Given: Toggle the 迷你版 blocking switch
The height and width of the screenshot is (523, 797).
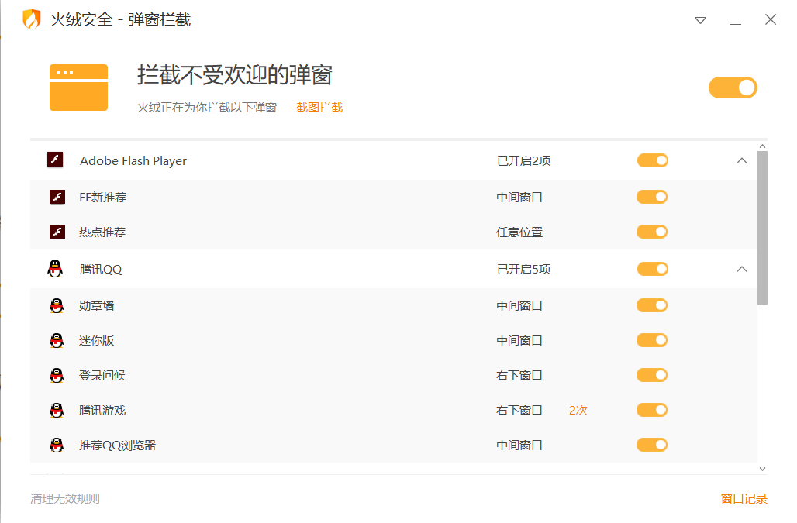Looking at the screenshot, I should coord(651,340).
